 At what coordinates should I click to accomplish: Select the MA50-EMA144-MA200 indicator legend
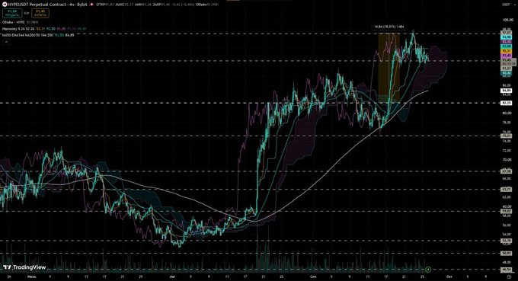(38, 35)
